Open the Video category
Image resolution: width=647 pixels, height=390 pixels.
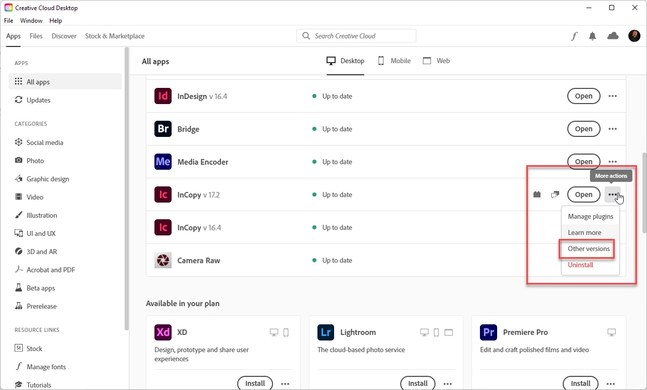pyautogui.click(x=65, y=197)
